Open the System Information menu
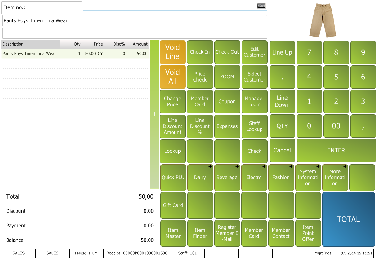The width and height of the screenshot is (379, 260). coord(308,177)
